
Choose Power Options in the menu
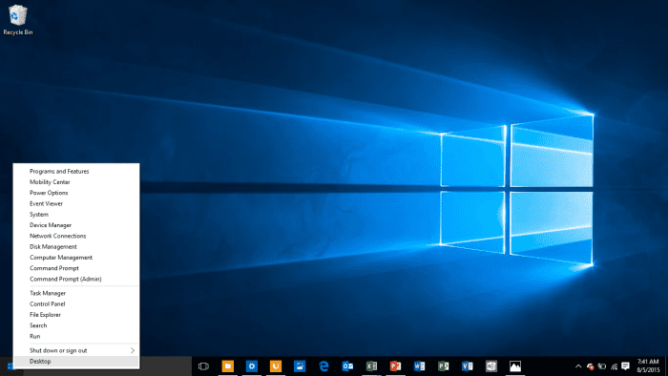click(x=76, y=193)
